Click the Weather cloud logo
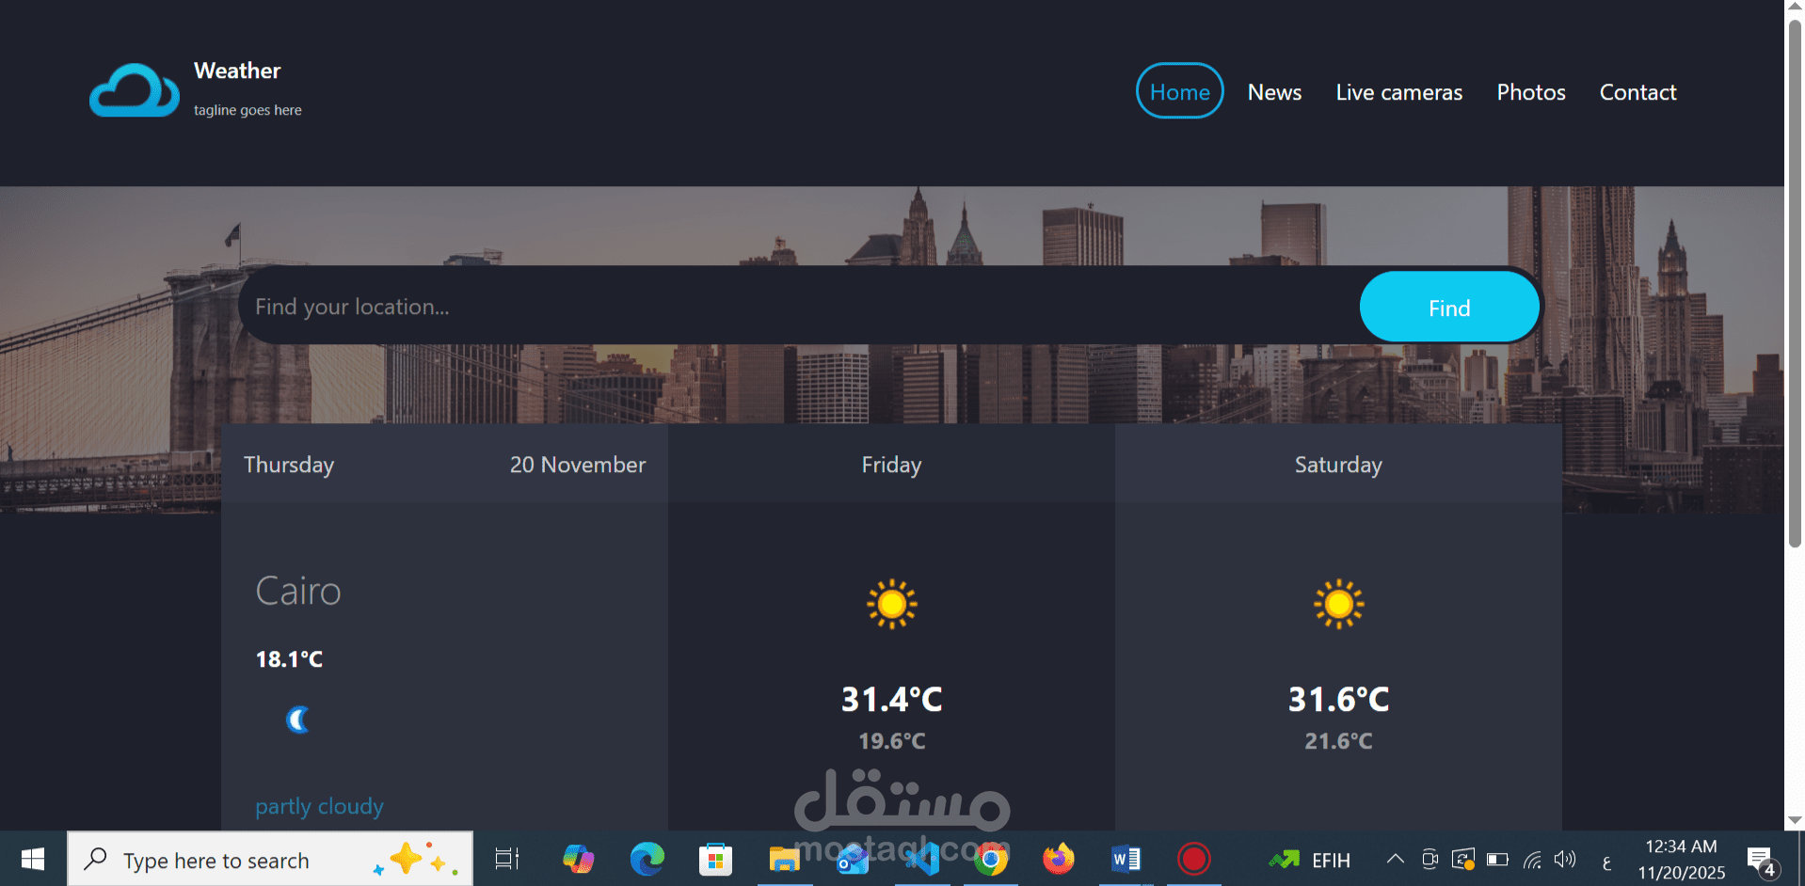The height and width of the screenshot is (886, 1805). point(135,90)
